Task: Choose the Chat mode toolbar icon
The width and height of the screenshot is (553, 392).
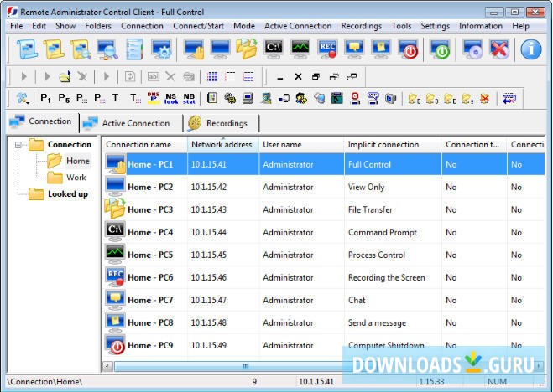Action: (354, 49)
